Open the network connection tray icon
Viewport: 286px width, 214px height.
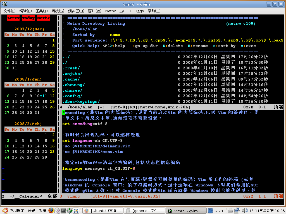[x=237, y=211]
